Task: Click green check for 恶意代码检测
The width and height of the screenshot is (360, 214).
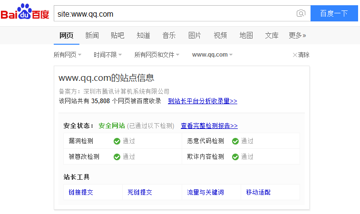Action: click(235, 141)
